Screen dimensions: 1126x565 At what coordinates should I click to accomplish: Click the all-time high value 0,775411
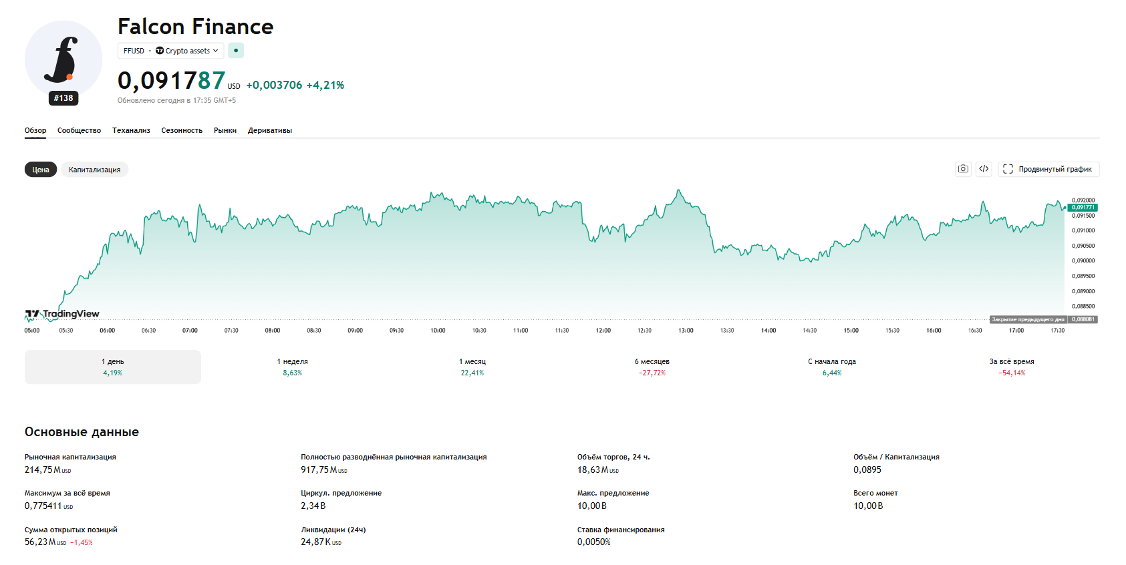[x=49, y=506]
